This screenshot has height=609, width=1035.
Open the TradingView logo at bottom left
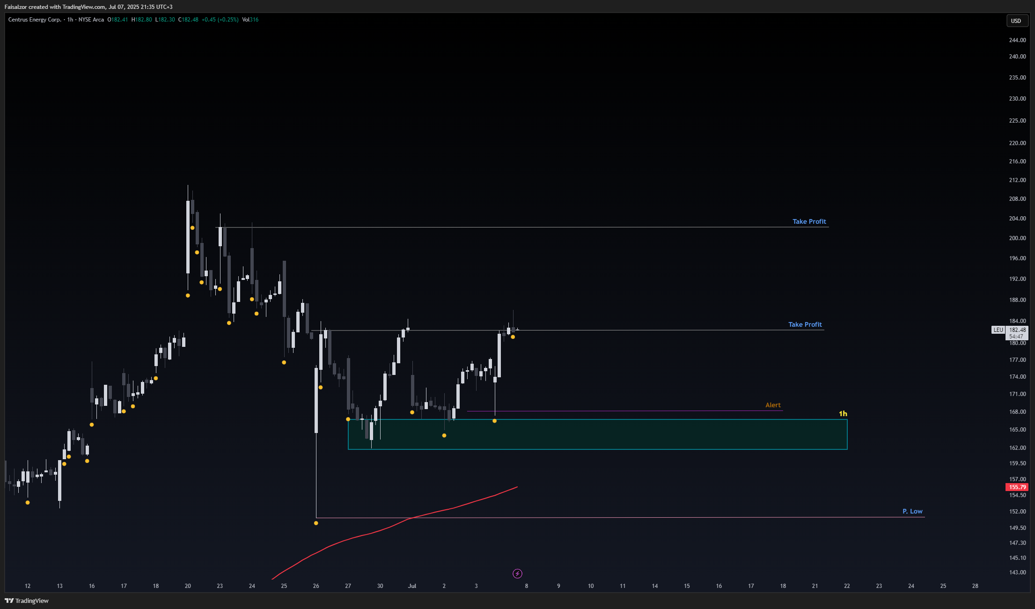[x=27, y=601]
